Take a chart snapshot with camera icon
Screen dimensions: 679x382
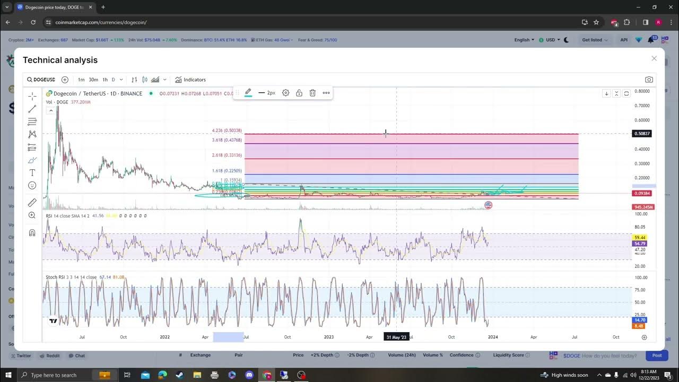pos(649,80)
